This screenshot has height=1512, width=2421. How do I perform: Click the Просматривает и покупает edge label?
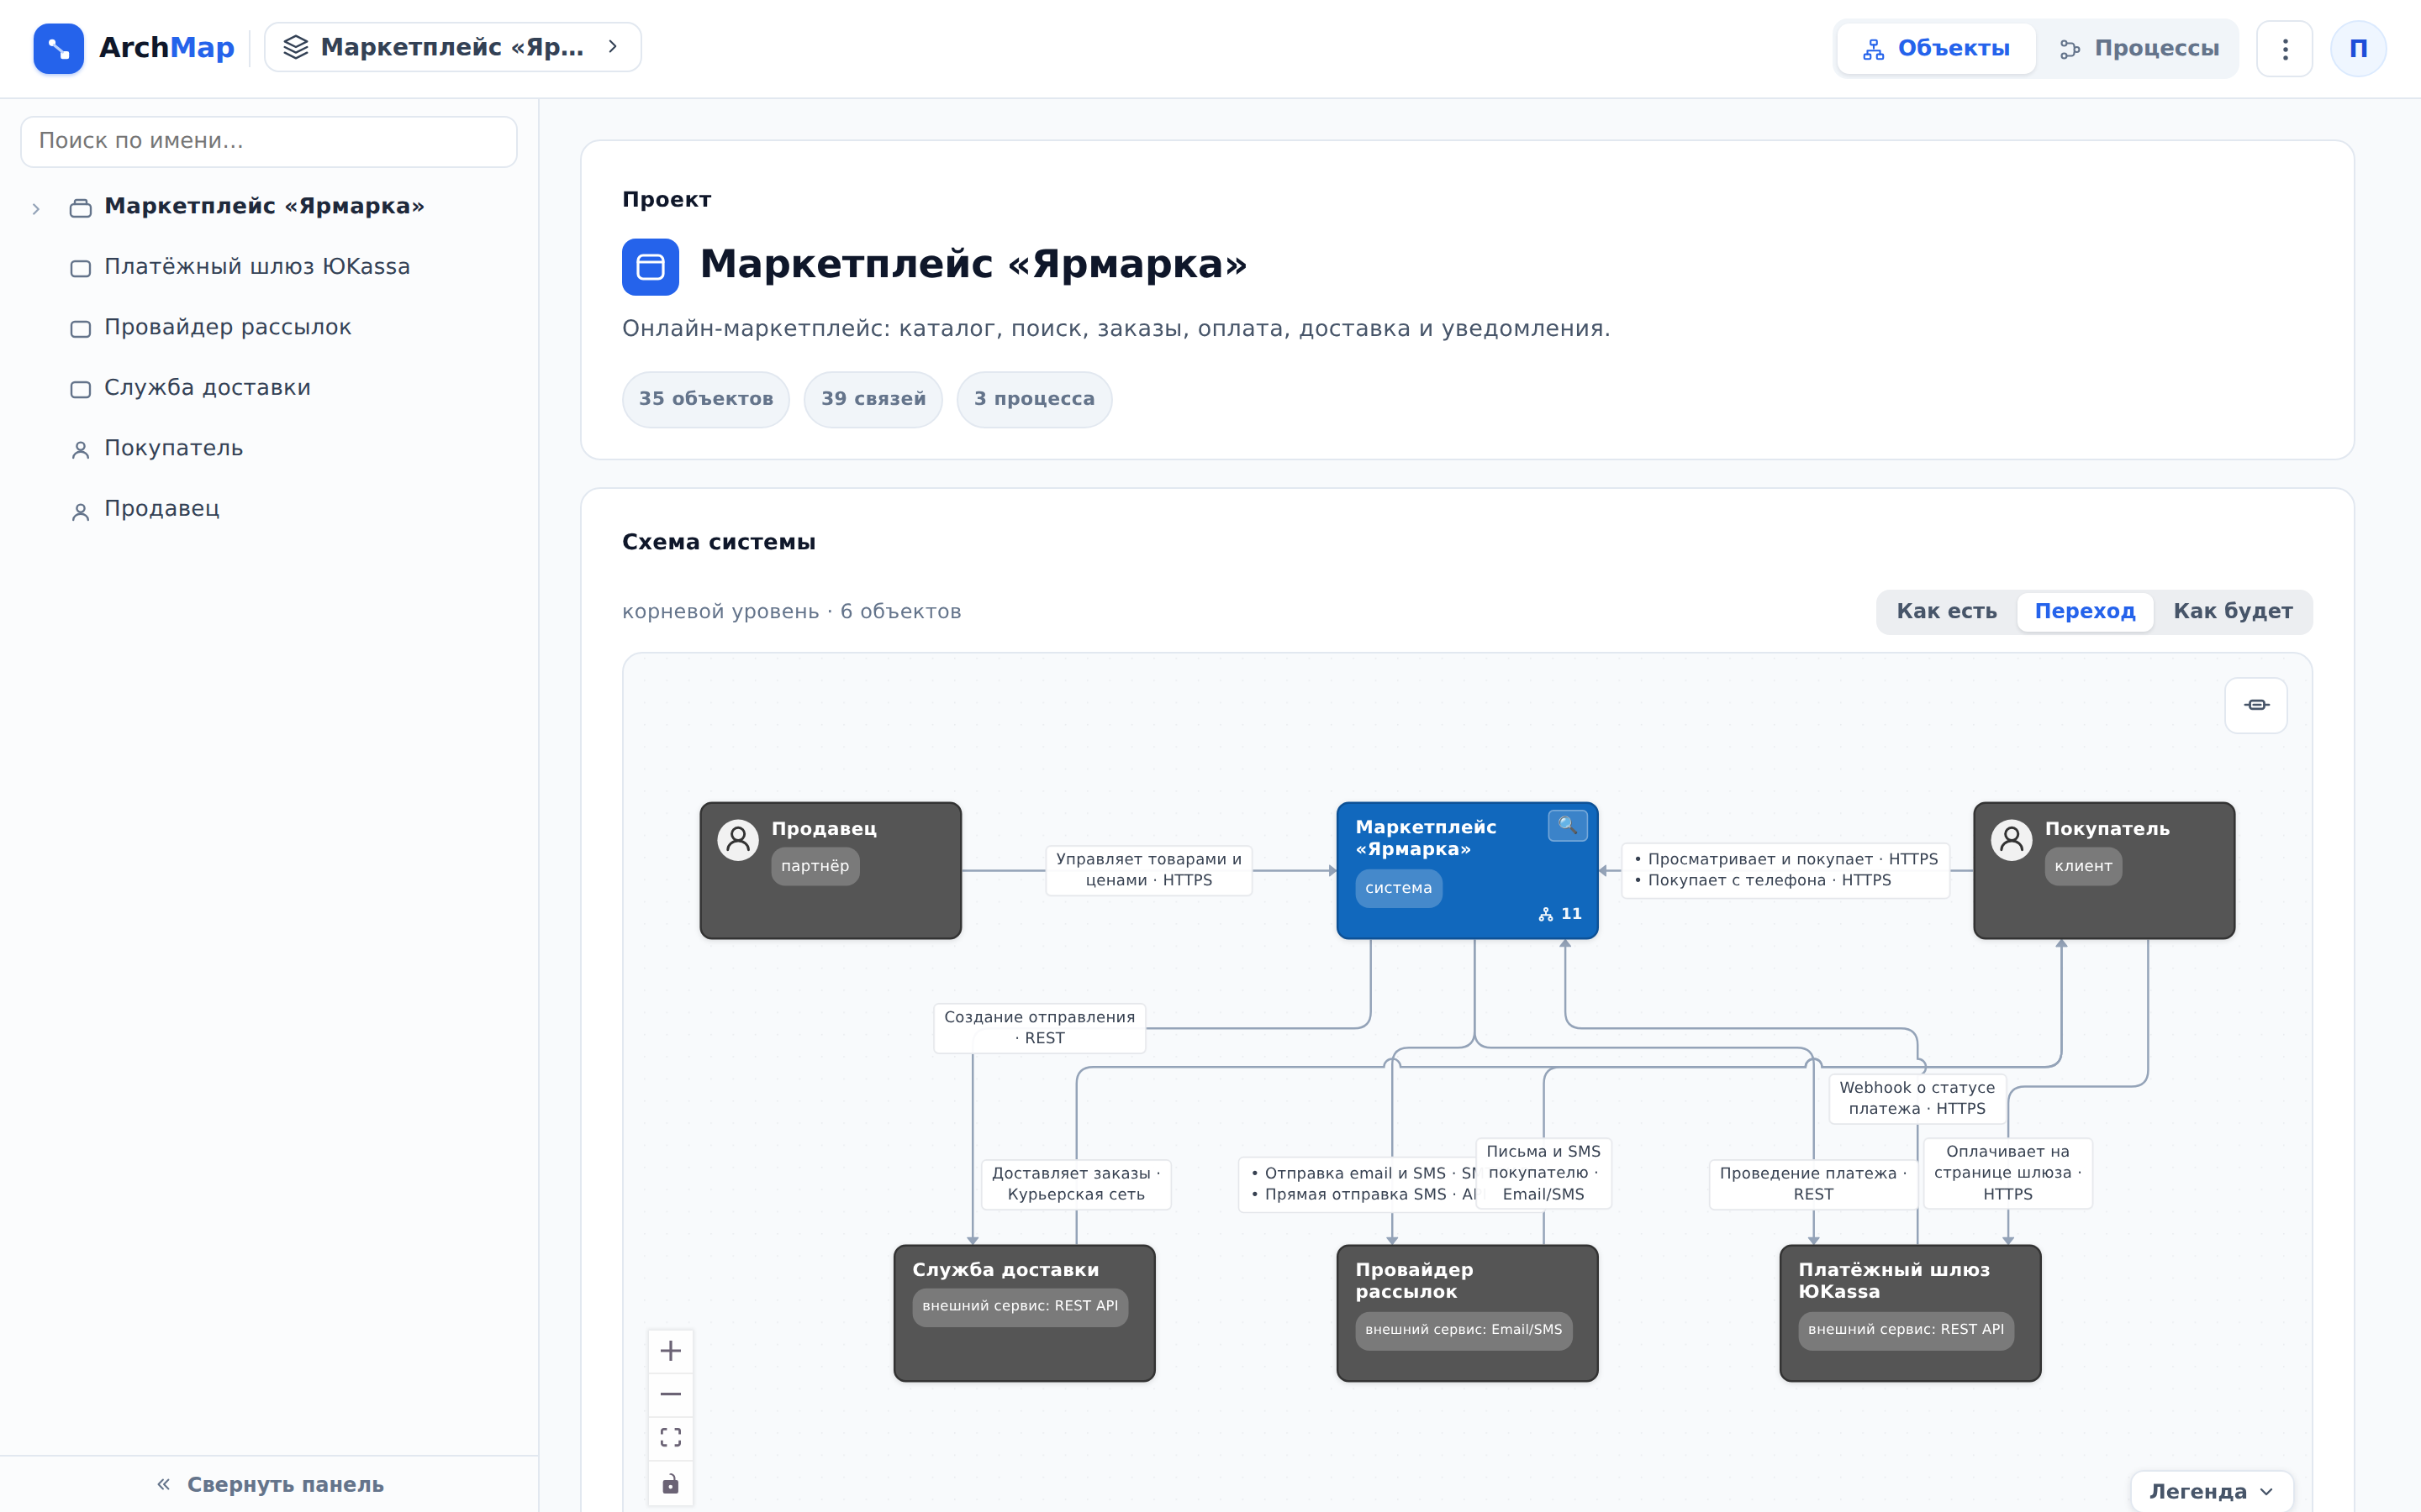[x=1785, y=870]
